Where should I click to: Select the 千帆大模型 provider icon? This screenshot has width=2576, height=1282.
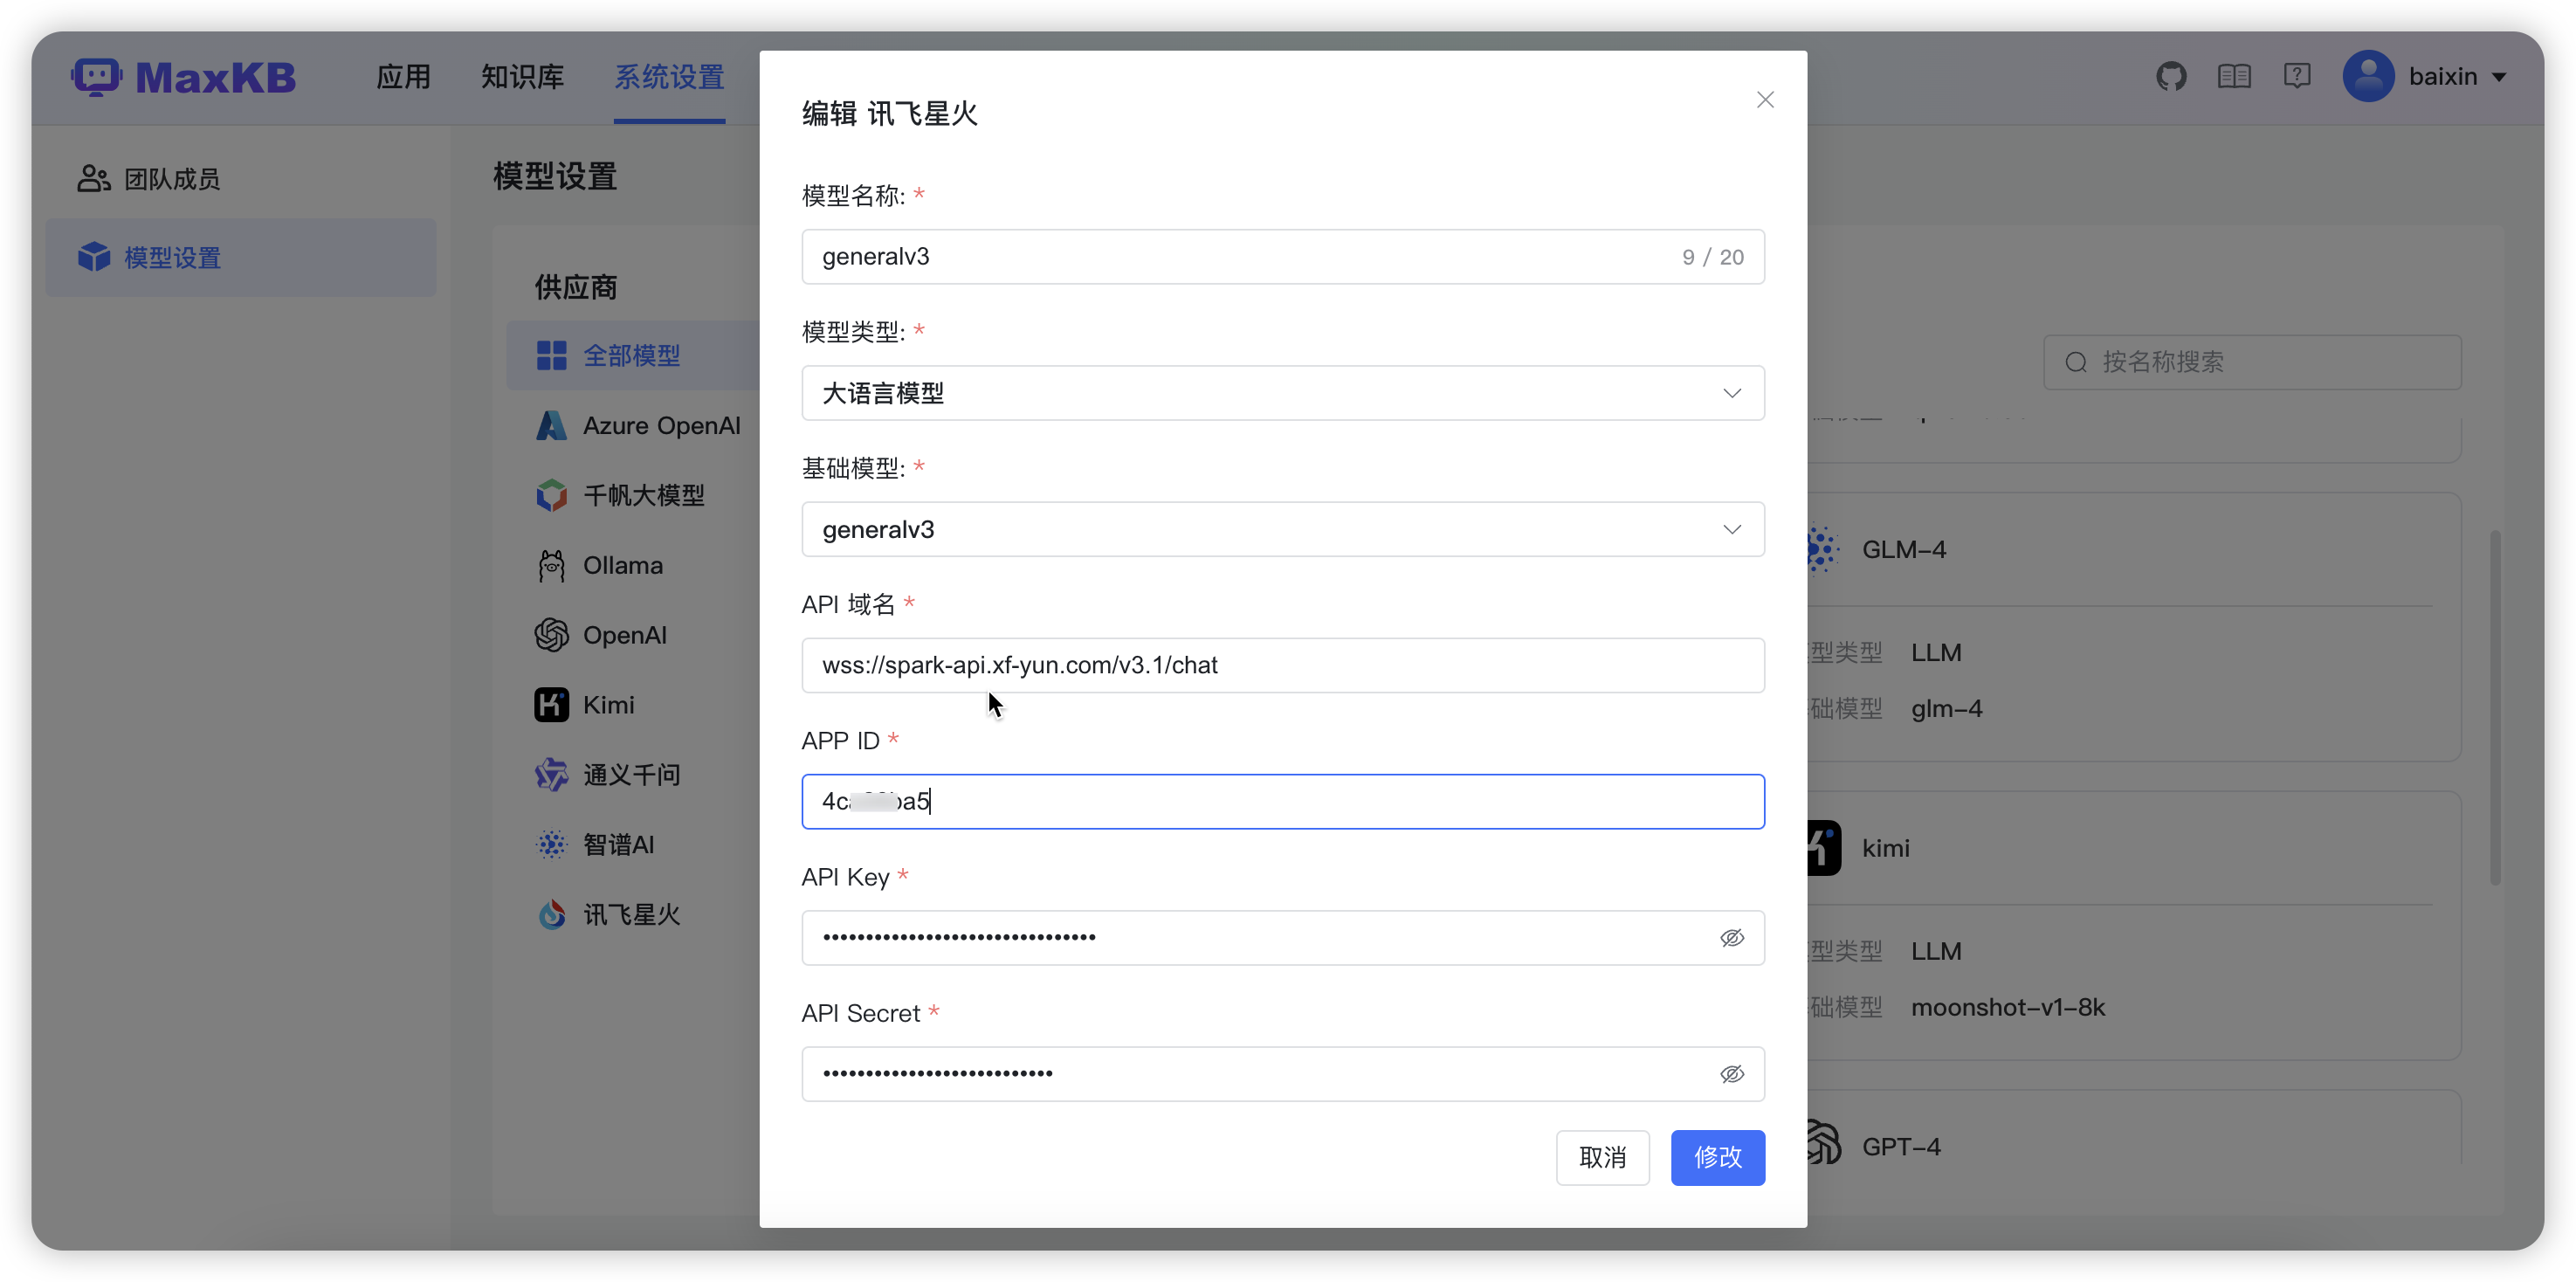[x=551, y=495]
